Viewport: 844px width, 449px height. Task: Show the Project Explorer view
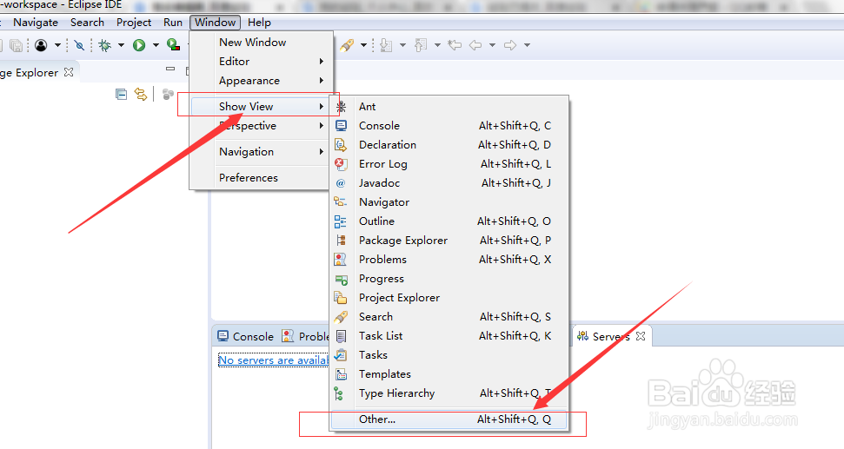coord(449,297)
